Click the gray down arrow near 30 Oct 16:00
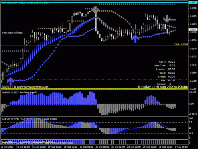 [x=167, y=19]
